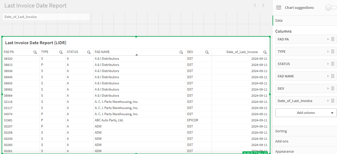Click the sheet title Last Invoice Date Report
The width and height of the screenshot is (337, 154).
35,5
